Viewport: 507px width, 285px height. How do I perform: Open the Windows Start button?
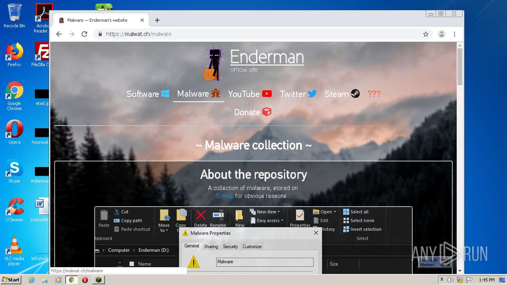click(x=11, y=280)
